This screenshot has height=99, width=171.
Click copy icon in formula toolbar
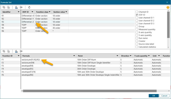click(x=4, y=51)
